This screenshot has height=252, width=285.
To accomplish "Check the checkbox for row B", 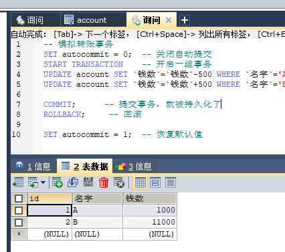I will [x=19, y=222].
